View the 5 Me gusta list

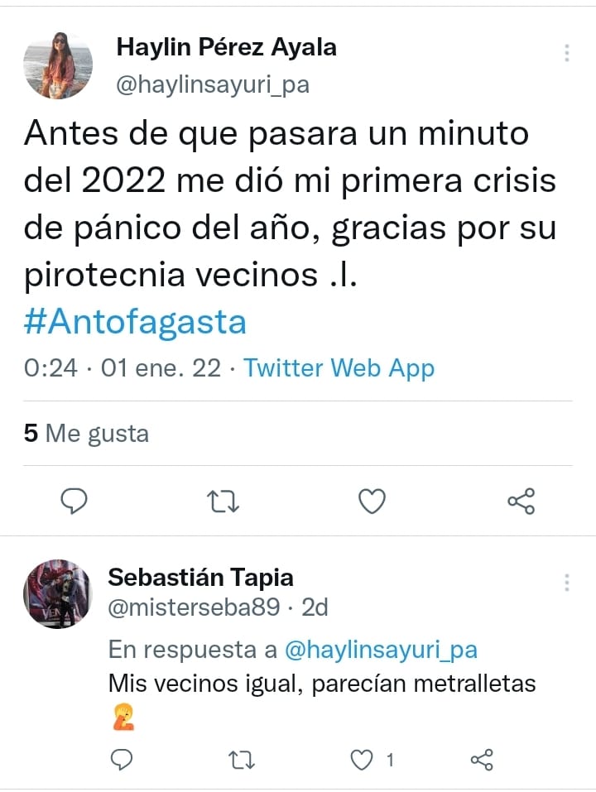point(86,434)
